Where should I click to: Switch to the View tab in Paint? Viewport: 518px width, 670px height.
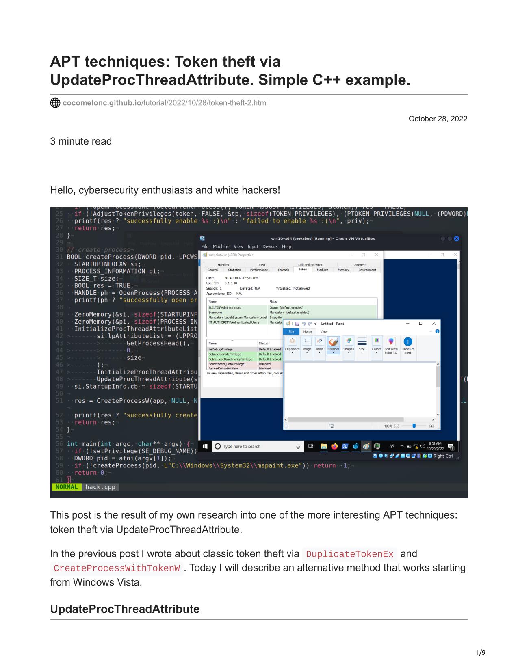[324, 331]
